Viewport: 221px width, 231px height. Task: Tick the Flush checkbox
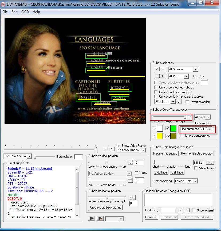(137, 173)
